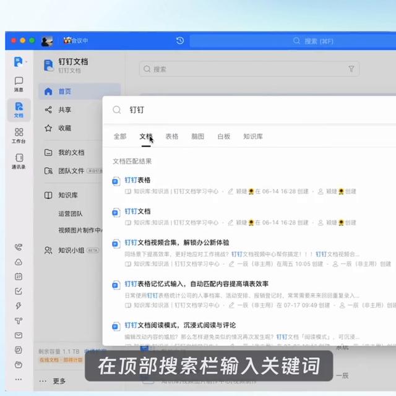The image size is (396, 396).
Task: Click the lightning bolt icon in sidebar
Action: click(x=19, y=306)
